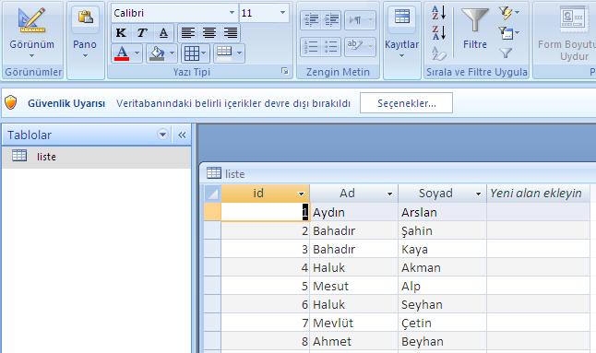Open the Yazı Tipi dialog launcher

pos(284,71)
